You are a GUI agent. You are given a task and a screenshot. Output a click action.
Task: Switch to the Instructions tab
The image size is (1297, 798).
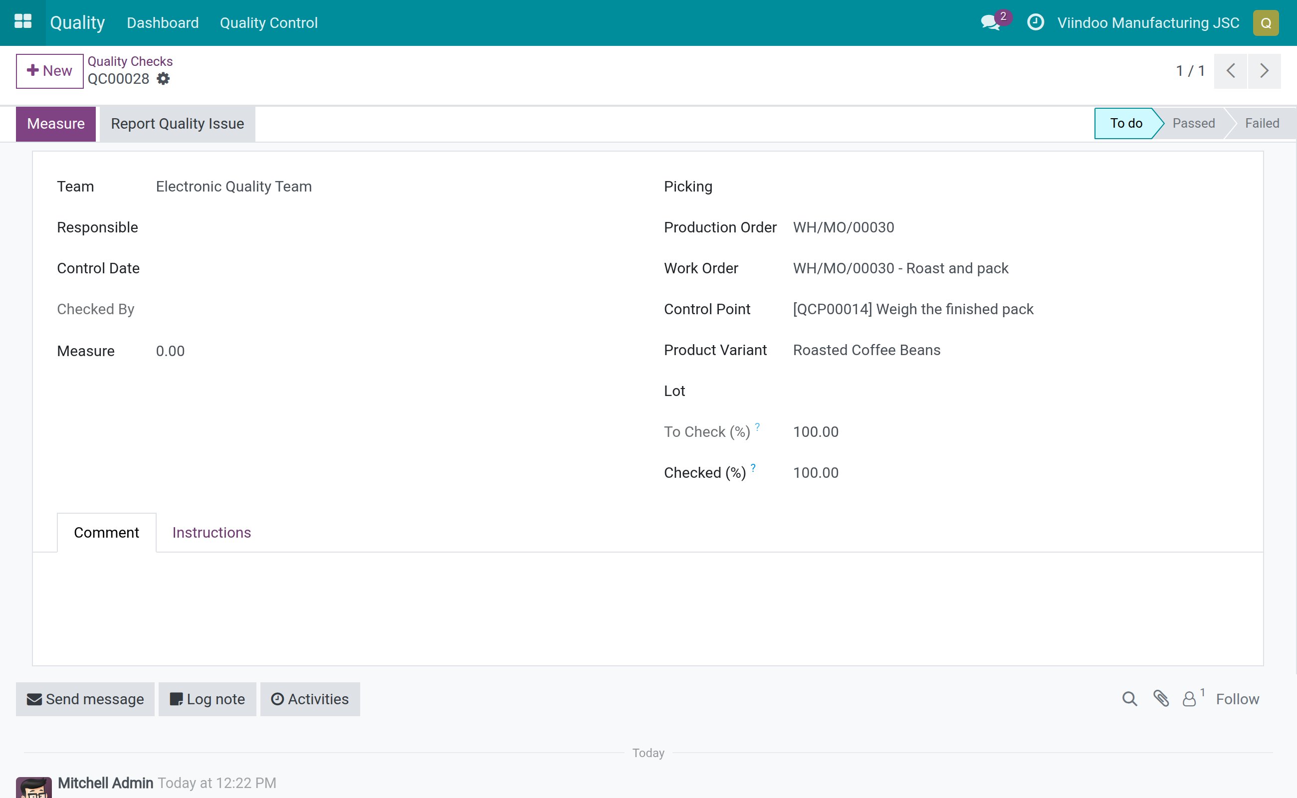pos(211,532)
